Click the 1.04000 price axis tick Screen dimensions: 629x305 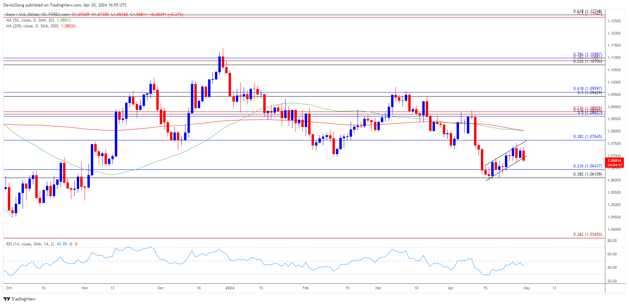tap(614, 229)
